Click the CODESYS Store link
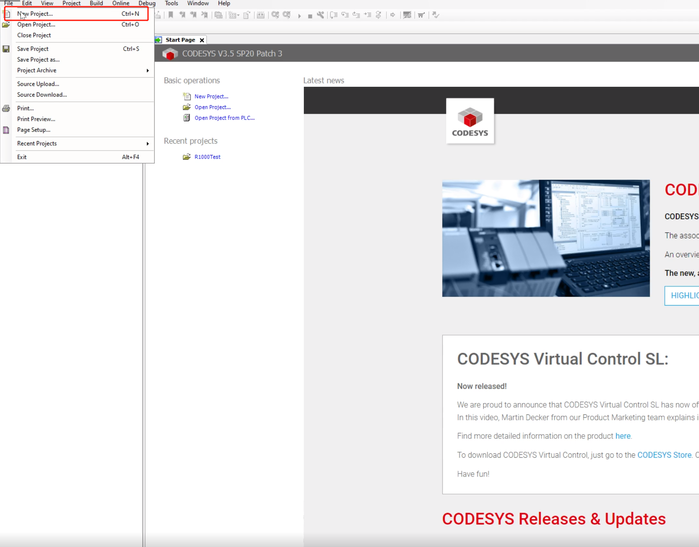 664,455
